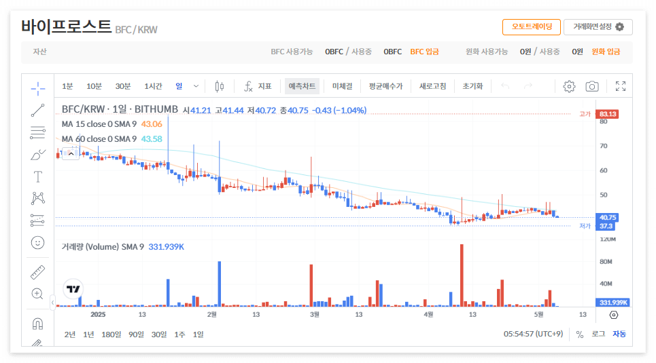Toggle 미체결 open orders display
Screen dimensions: 656x363
pyautogui.click(x=342, y=86)
